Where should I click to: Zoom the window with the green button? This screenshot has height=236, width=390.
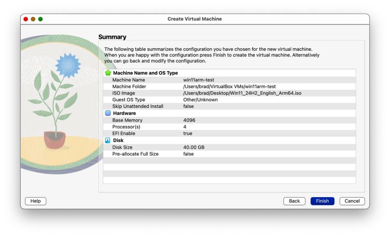point(40,19)
